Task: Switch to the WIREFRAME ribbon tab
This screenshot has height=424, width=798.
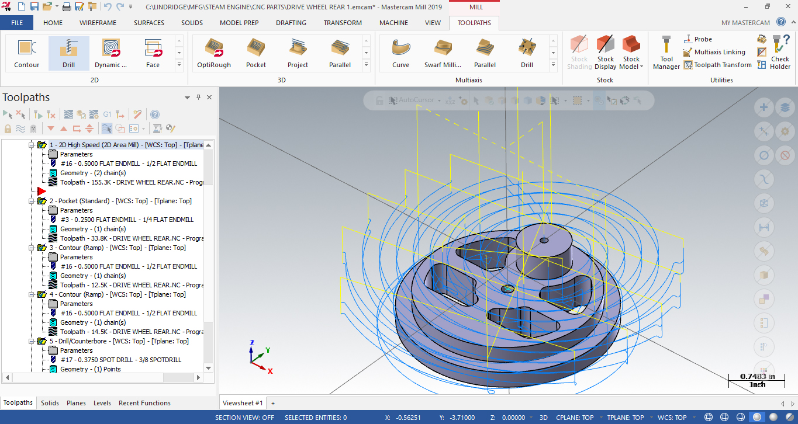Action: click(x=98, y=23)
